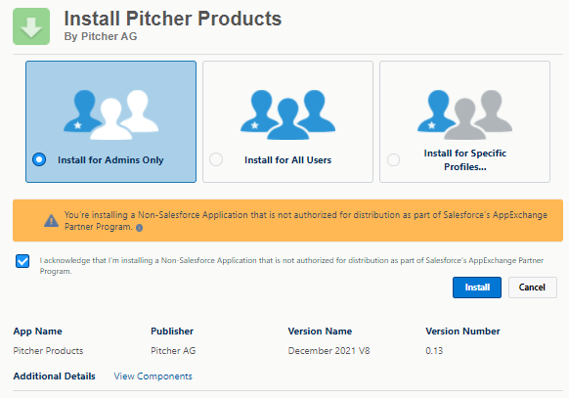Screen dimensions: 569x398
Task: Click the All Users people group icon
Action: click(x=287, y=114)
